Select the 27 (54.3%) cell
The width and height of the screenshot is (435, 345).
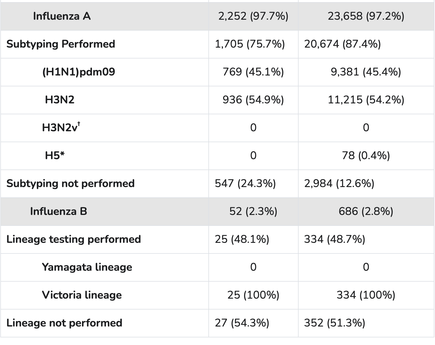[242, 323]
